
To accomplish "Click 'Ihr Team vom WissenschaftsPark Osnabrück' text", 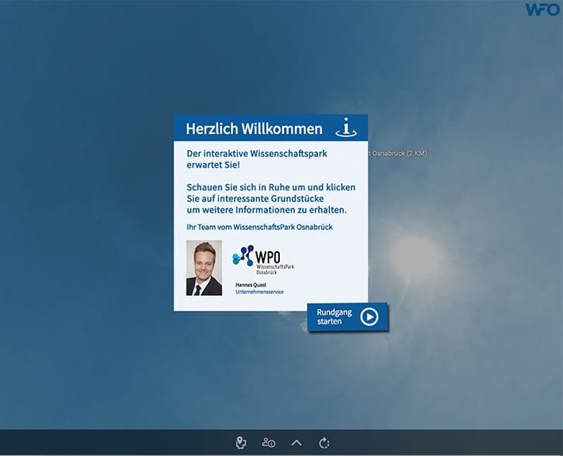I will pos(259,227).
